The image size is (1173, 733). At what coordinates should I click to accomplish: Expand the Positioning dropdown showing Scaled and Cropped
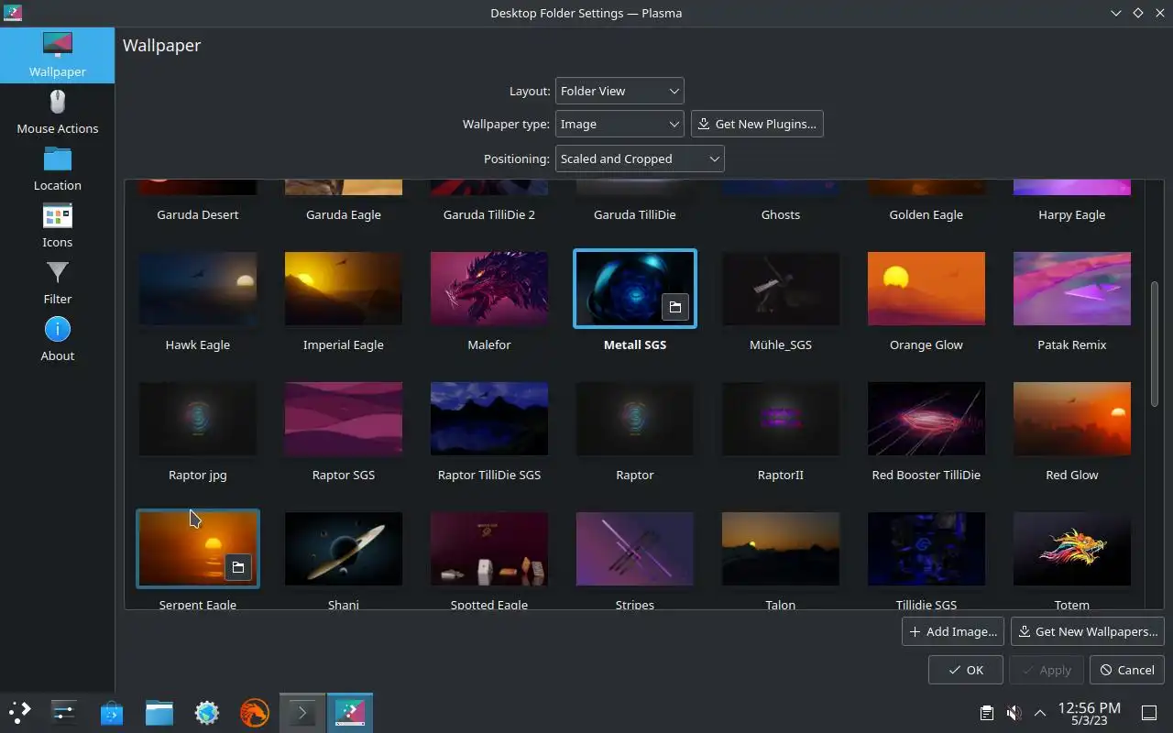point(640,159)
